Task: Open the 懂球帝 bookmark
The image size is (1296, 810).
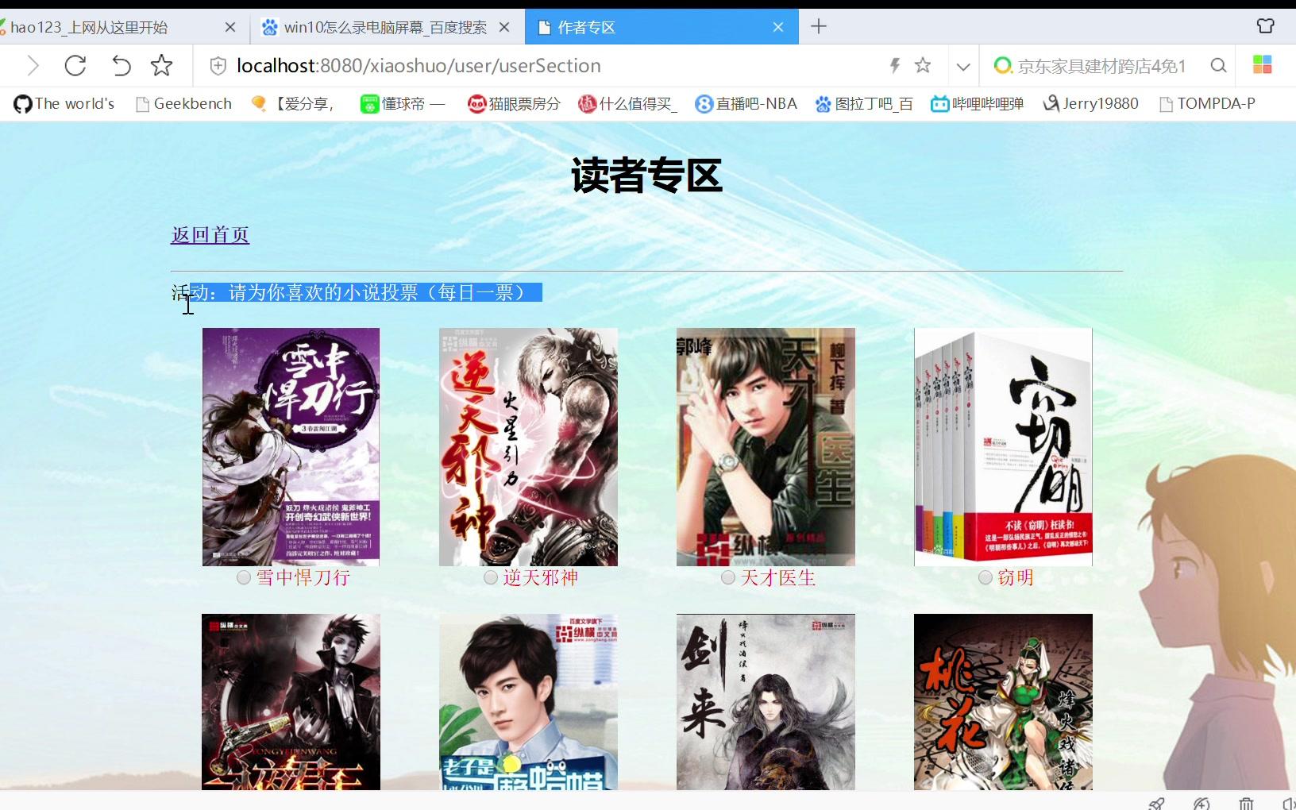Action: coord(403,104)
